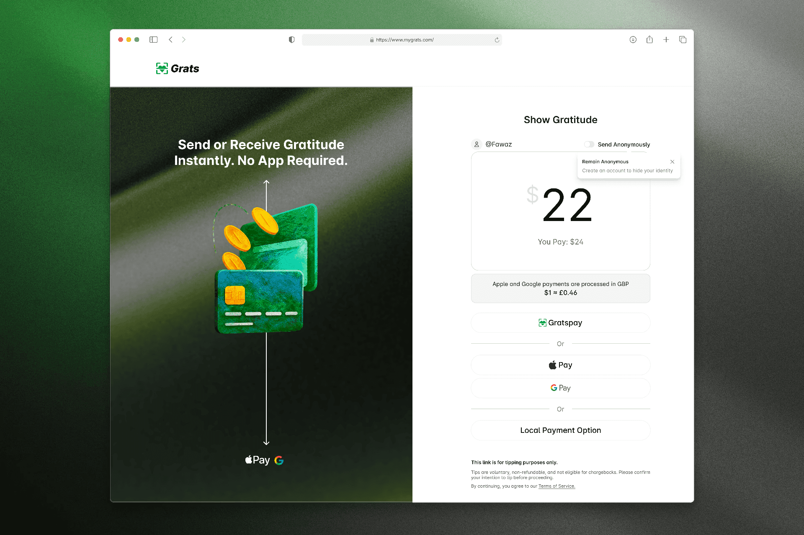Open the Terms of Service link
This screenshot has height=535, width=804.
(557, 486)
